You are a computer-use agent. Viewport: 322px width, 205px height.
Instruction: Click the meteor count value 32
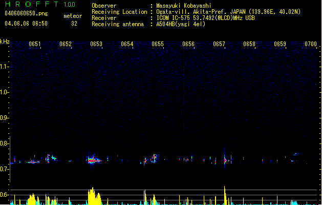click(x=74, y=24)
